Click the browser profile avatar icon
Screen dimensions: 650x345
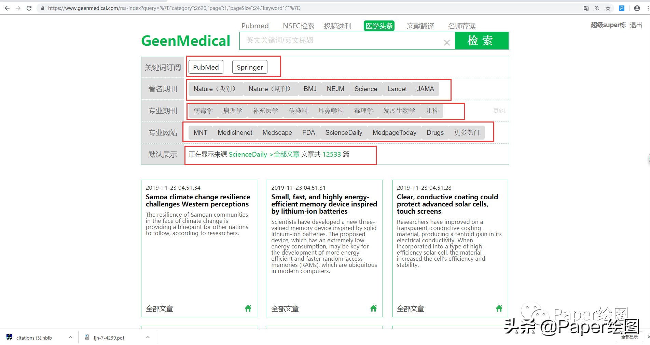coord(636,8)
